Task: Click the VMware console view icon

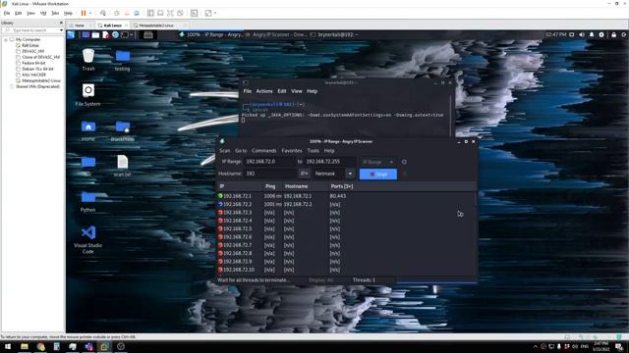Action: click(195, 13)
